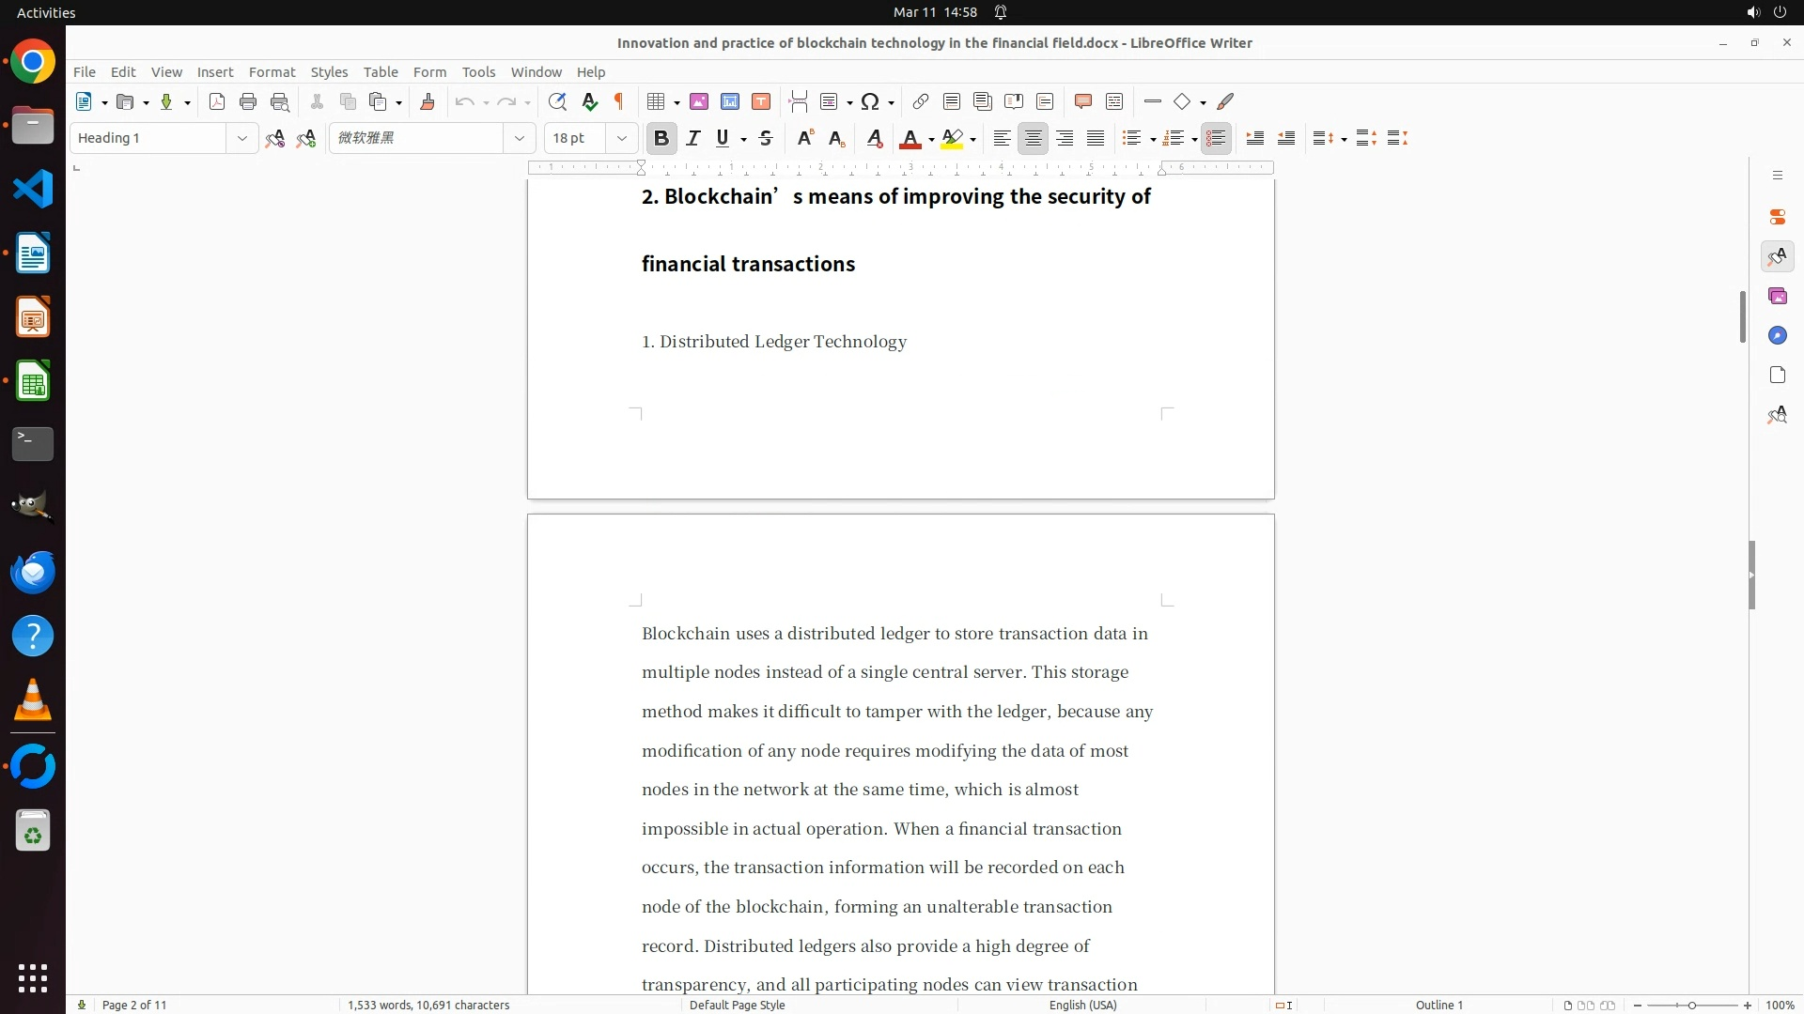
Task: Click the word count in status bar
Action: pos(428,1005)
